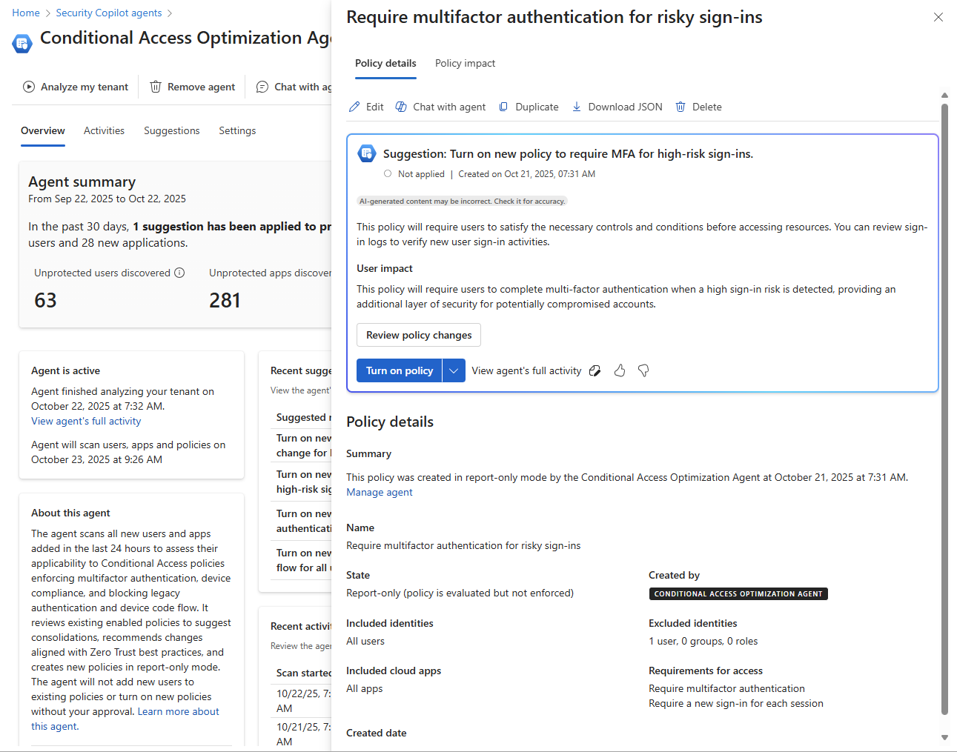Click the 'Require a new sign-in for each session' text
The width and height of the screenshot is (957, 752).
(736, 703)
